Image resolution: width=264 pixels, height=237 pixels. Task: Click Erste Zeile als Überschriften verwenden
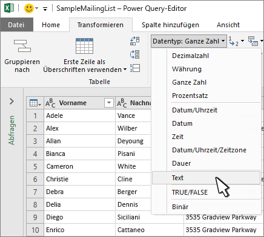coord(84,56)
